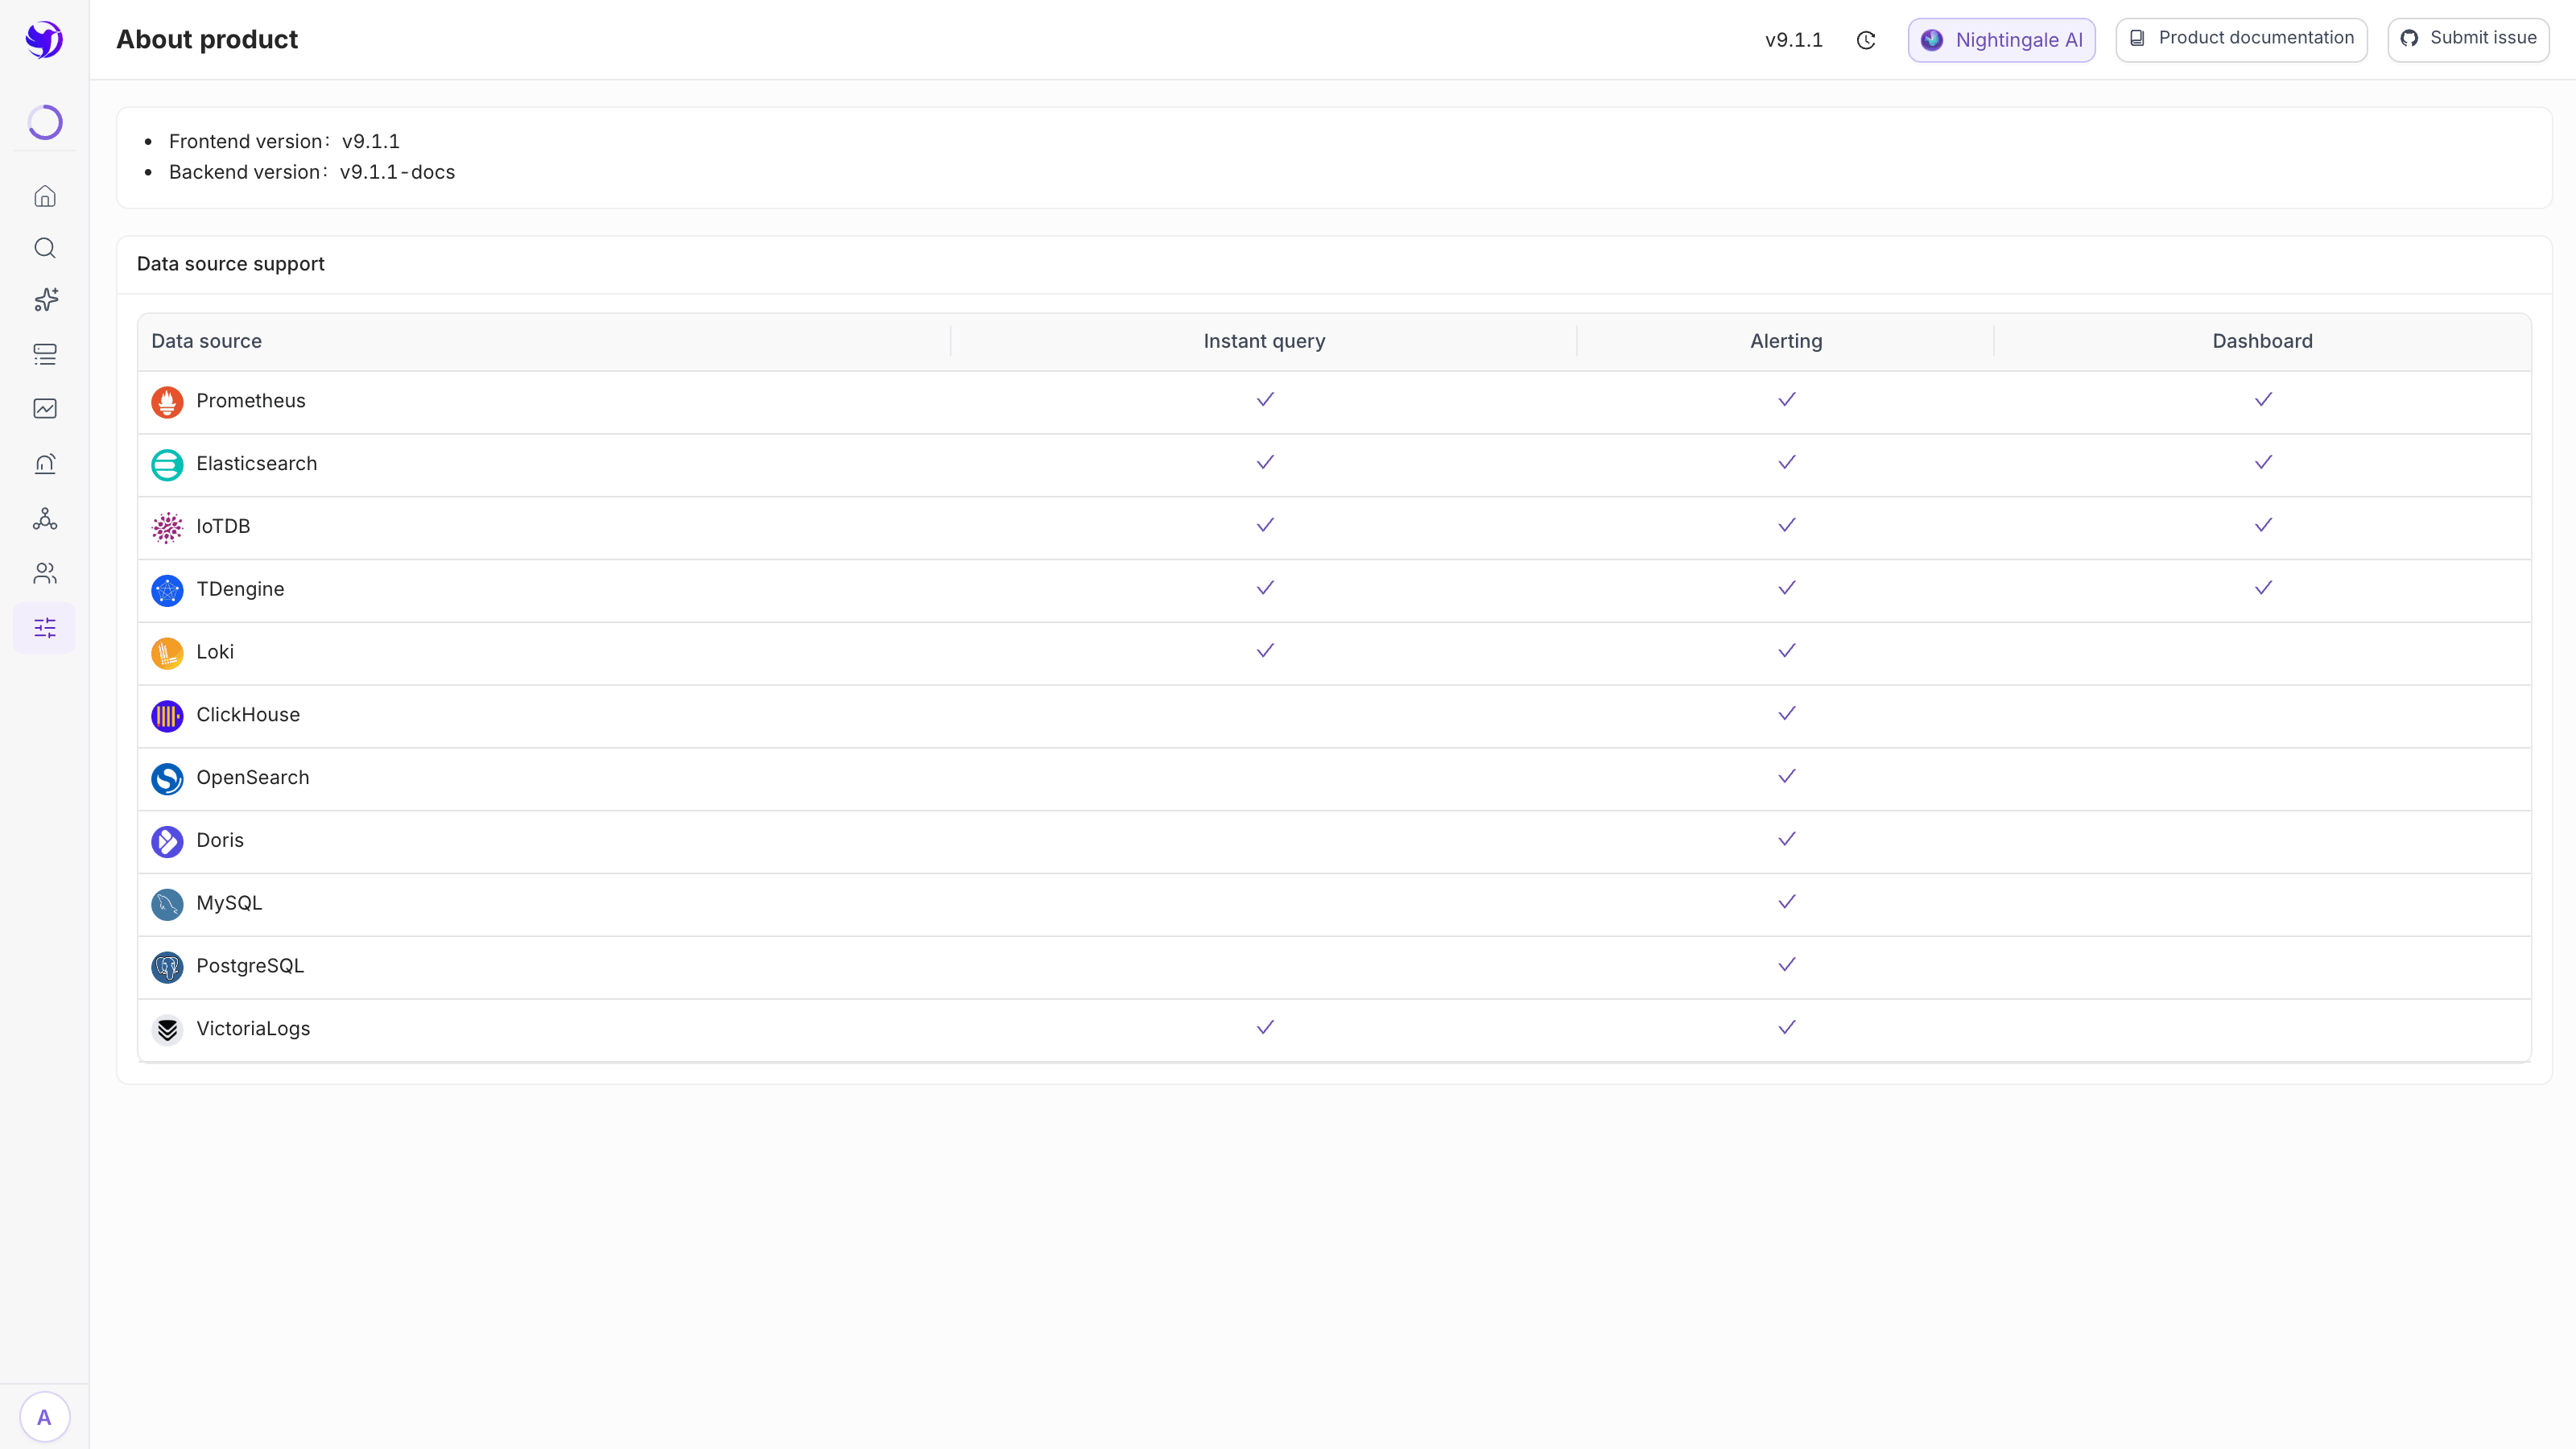Open the Nightingale AI assistant

[x=2001, y=40]
